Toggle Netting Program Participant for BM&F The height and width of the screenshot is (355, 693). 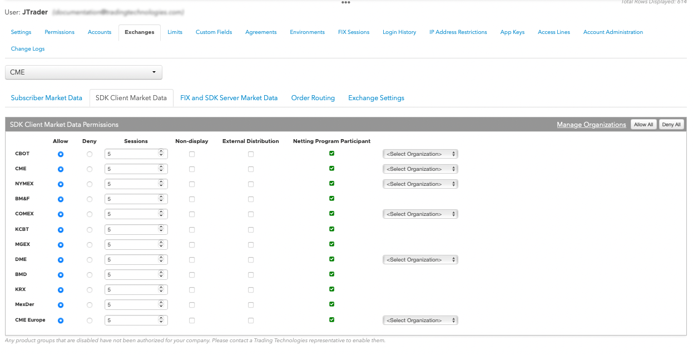click(332, 198)
